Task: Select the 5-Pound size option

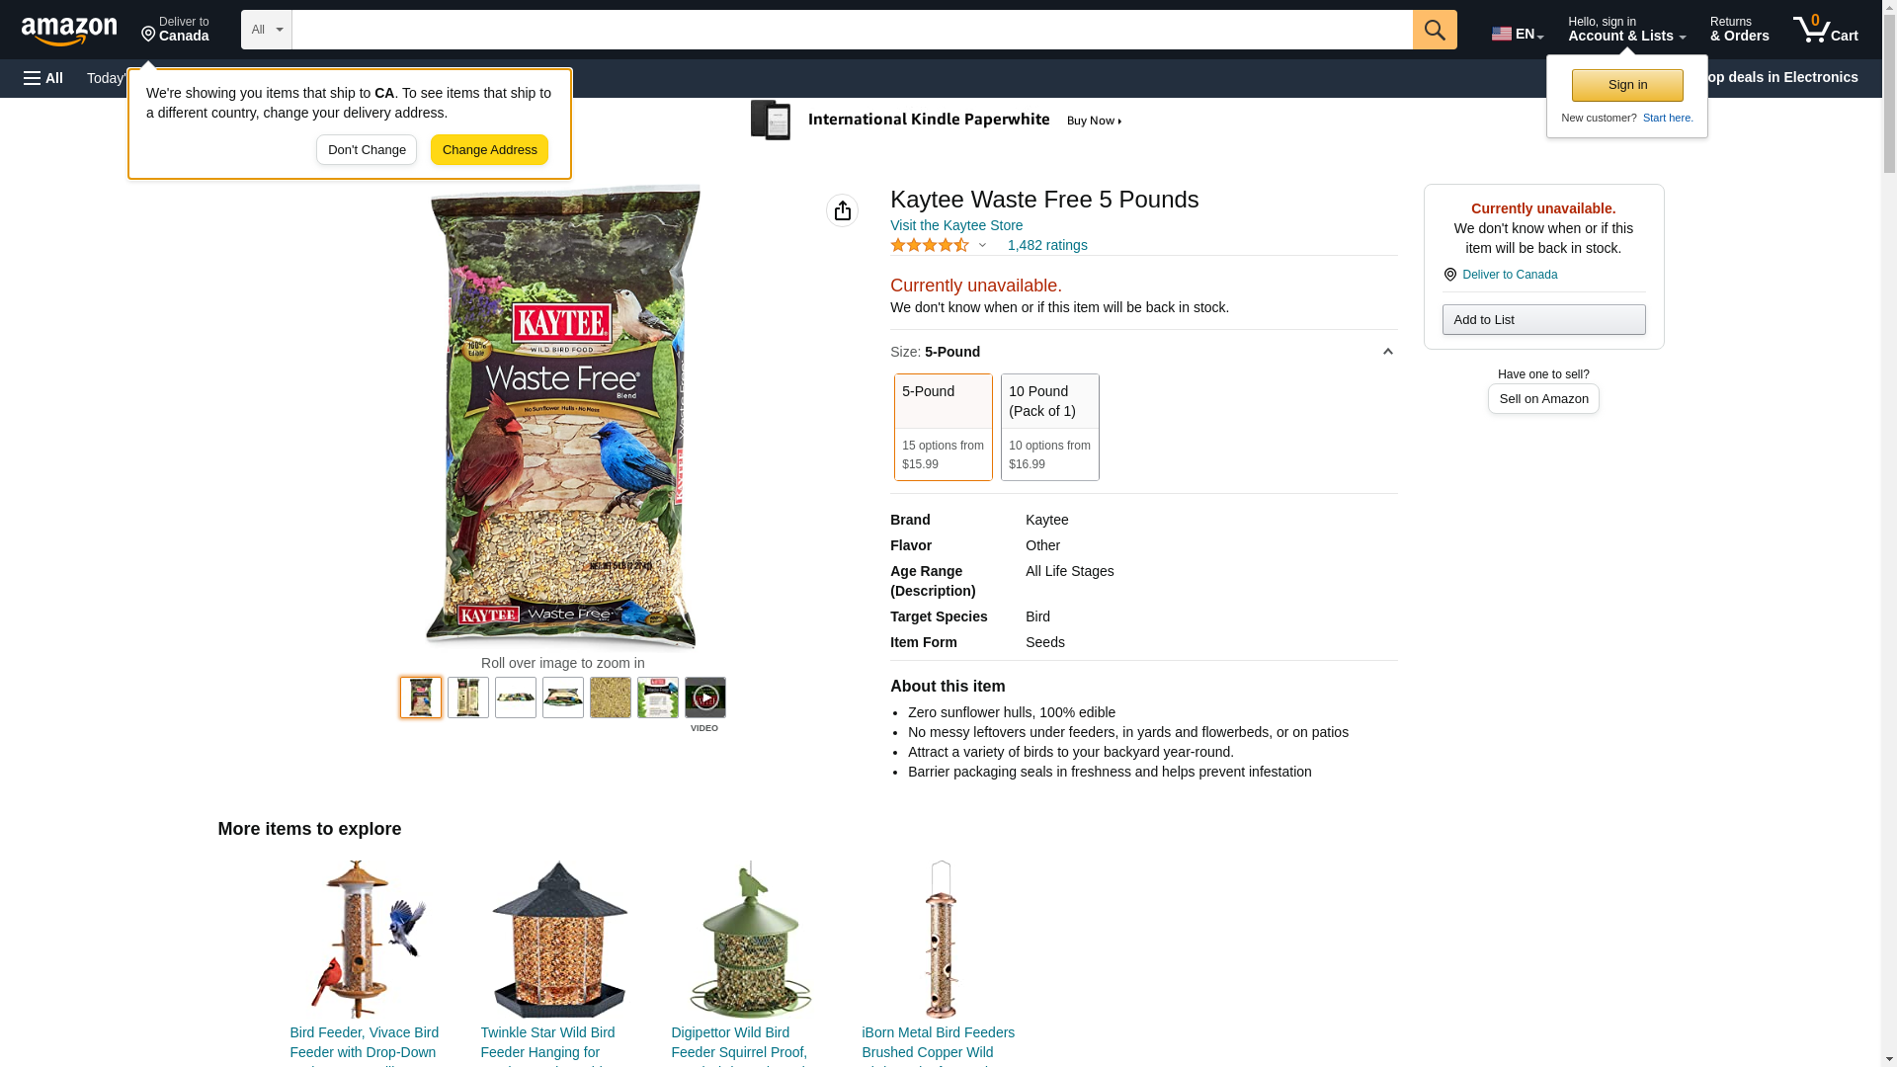Action: [x=943, y=427]
